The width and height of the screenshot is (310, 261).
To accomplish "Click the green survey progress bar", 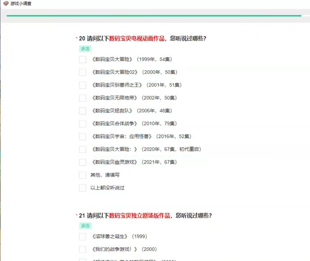I will [x=154, y=15].
